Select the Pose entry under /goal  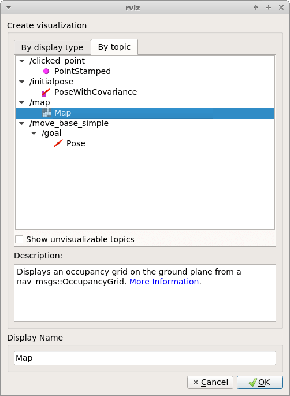click(x=76, y=143)
